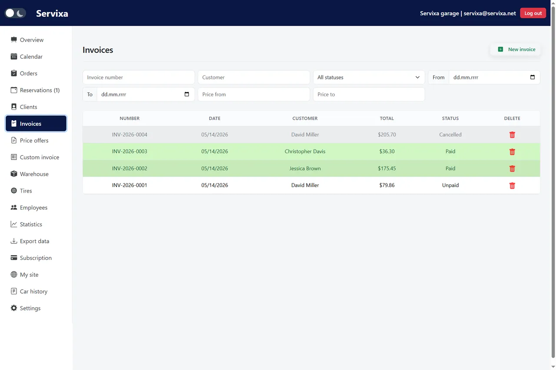Click the page scrollbar down arrow

553,367
